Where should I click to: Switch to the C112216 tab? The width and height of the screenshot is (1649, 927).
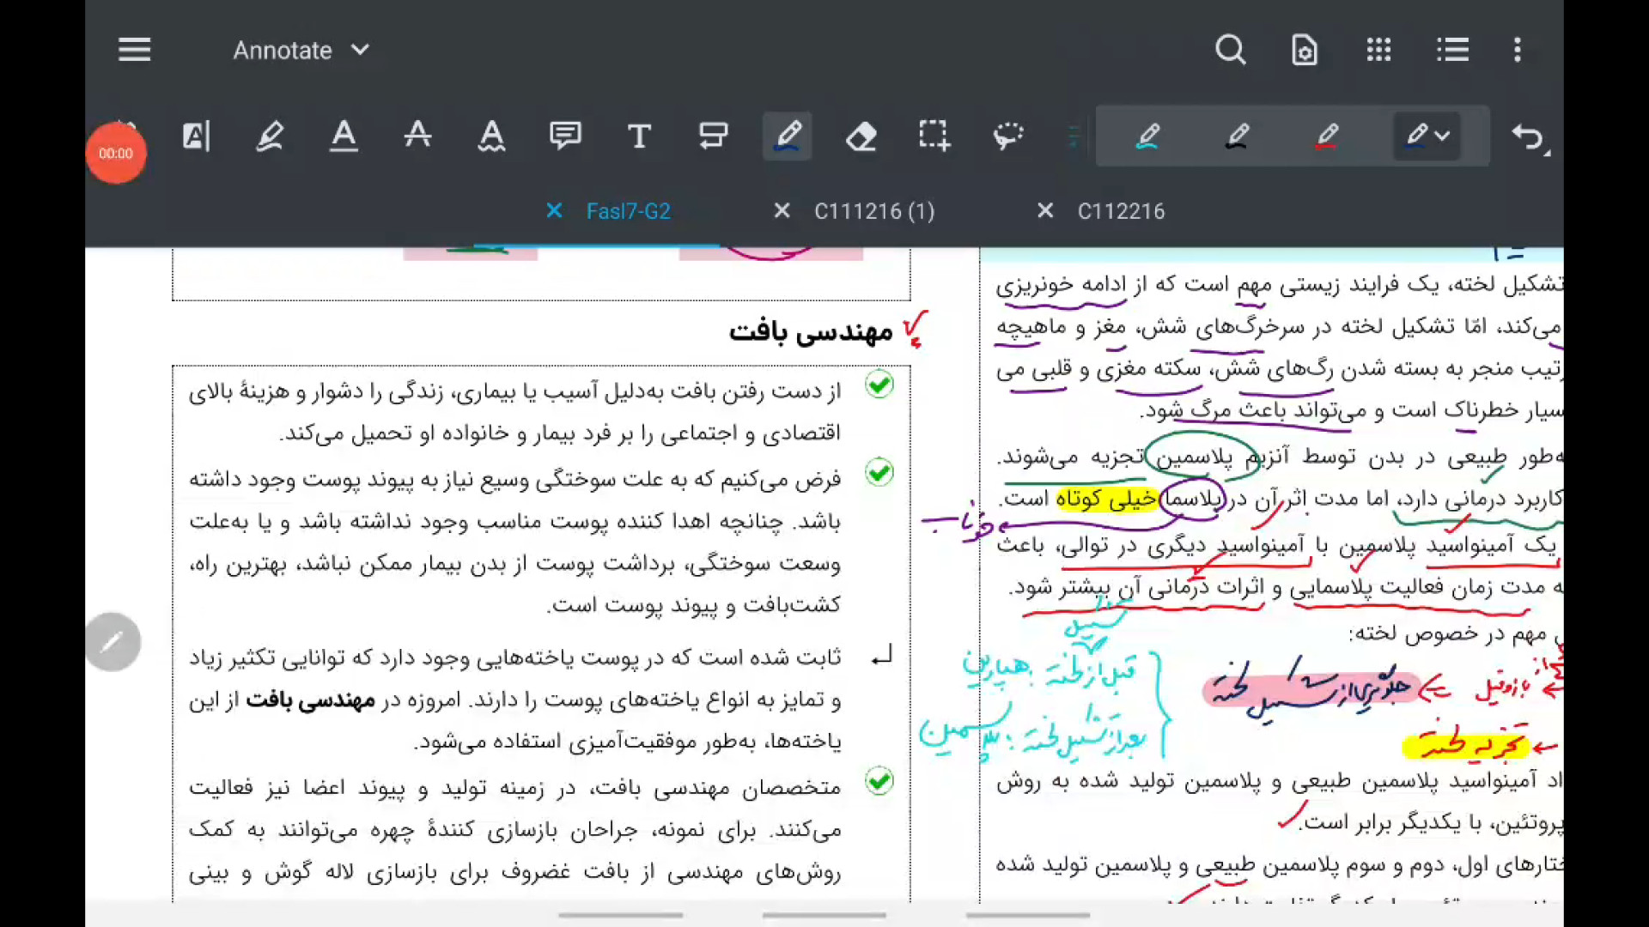tap(1121, 211)
